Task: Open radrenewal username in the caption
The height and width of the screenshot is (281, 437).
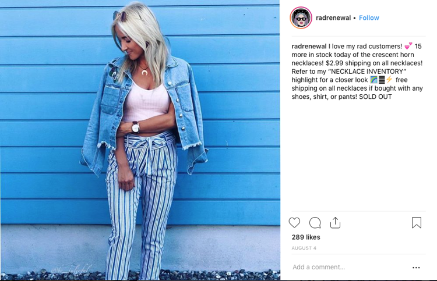Action: click(309, 46)
